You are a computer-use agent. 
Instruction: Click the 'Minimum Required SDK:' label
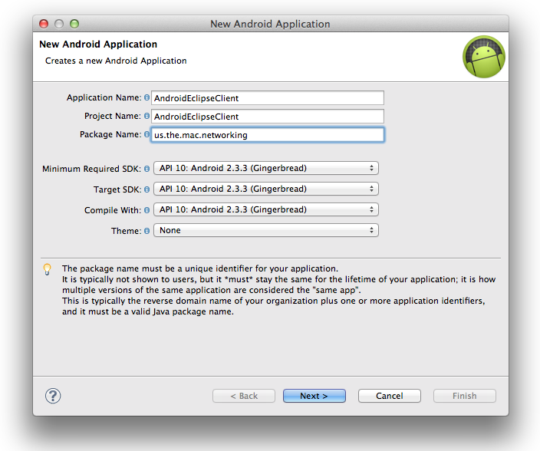coord(91,169)
